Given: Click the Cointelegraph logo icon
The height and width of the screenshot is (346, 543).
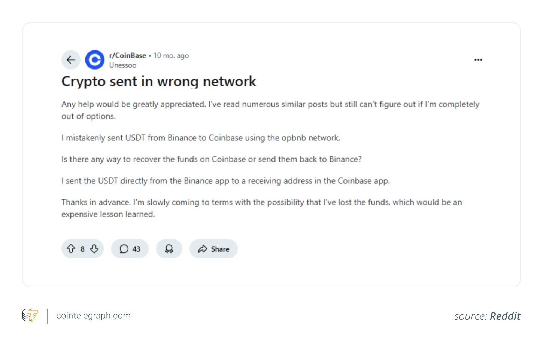Looking at the screenshot, I should (x=30, y=315).
